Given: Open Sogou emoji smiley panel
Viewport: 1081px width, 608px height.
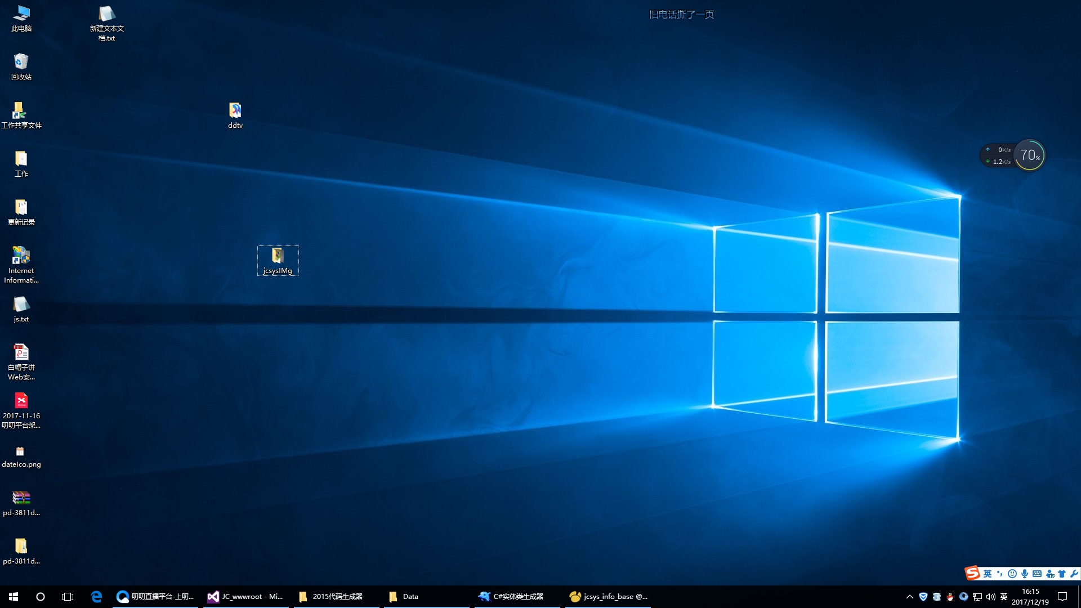Looking at the screenshot, I should pyautogui.click(x=1012, y=574).
